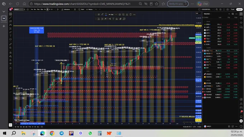Open more options in floating drawing toolbar
Image resolution: width=244 pixels, height=137 pixels.
point(134,14)
